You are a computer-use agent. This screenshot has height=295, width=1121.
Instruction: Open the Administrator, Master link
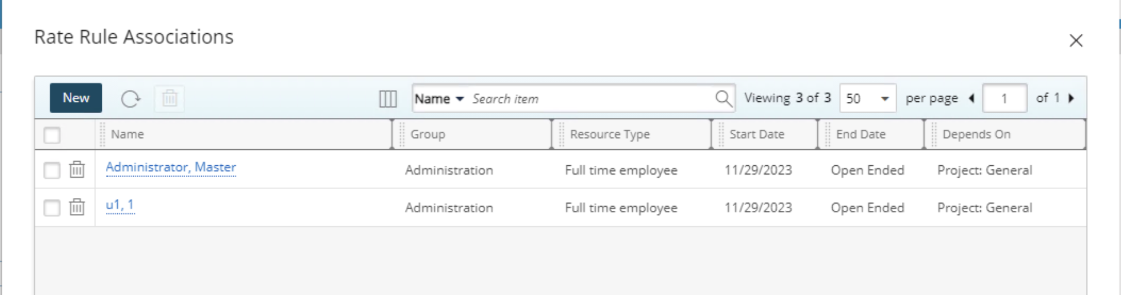tap(170, 168)
